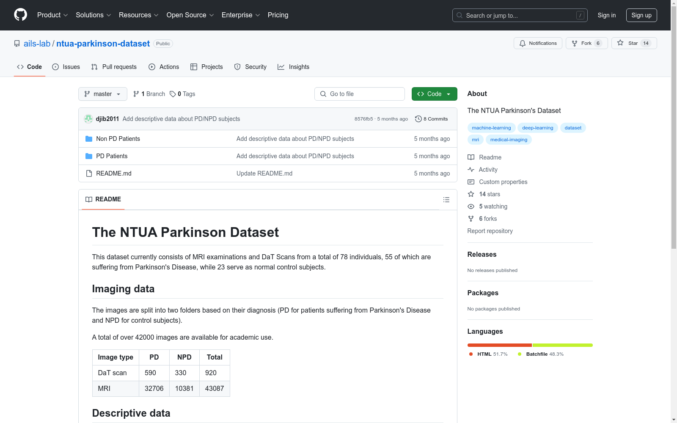This screenshot has width=677, height=423.
Task: Open commit 8576fb5 hash link
Action: click(364, 119)
